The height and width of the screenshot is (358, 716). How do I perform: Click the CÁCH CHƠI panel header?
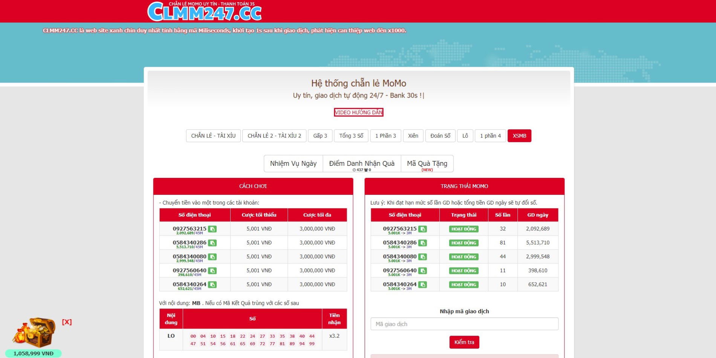pos(253,186)
